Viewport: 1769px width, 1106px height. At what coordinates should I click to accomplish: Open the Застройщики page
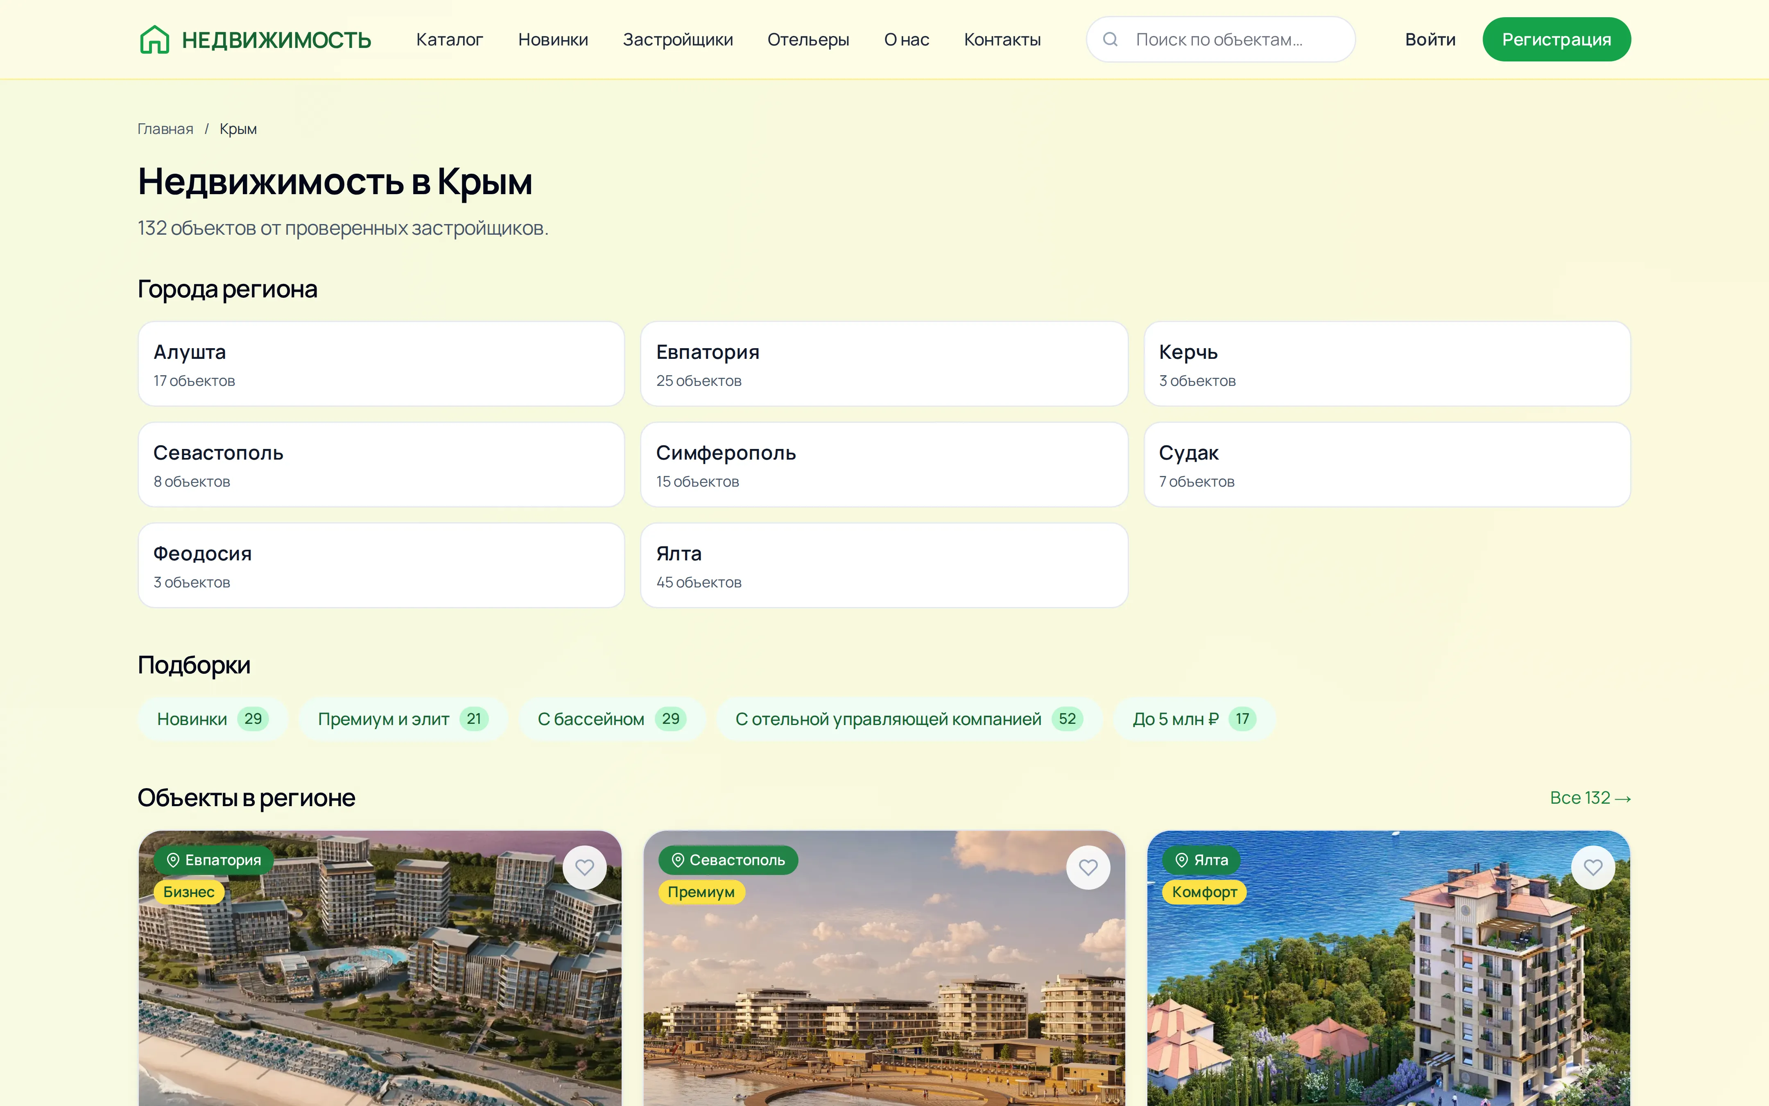coord(678,39)
